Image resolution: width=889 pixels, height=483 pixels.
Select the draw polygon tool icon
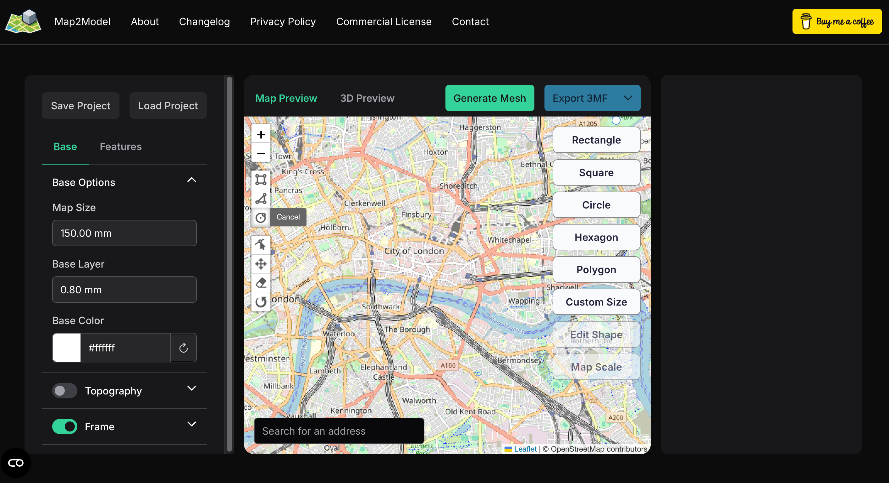coord(261,198)
